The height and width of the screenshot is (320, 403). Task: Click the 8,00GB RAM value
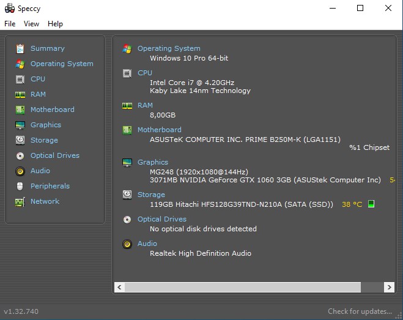coord(163,115)
